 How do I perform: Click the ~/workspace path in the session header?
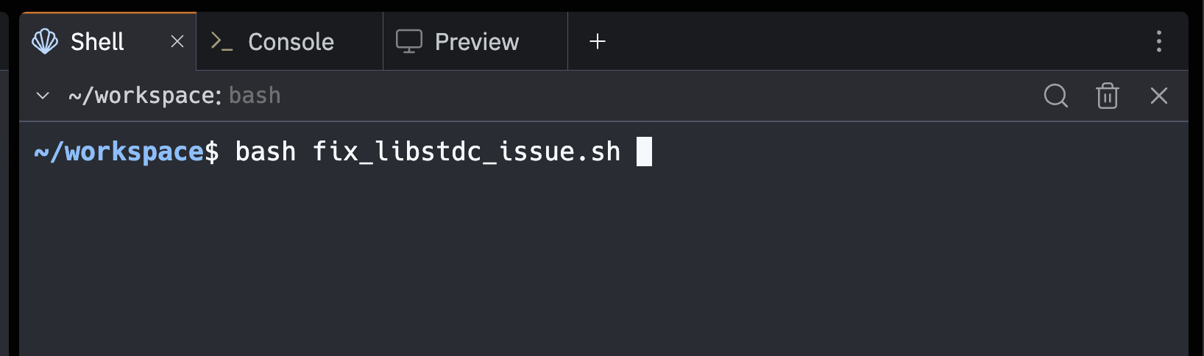click(144, 96)
